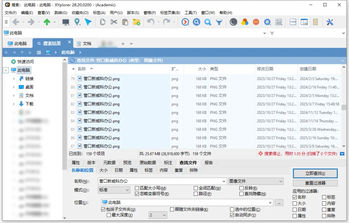Open the 收藏夹(O) menu
This screenshot has height=223, width=349.
80,13
